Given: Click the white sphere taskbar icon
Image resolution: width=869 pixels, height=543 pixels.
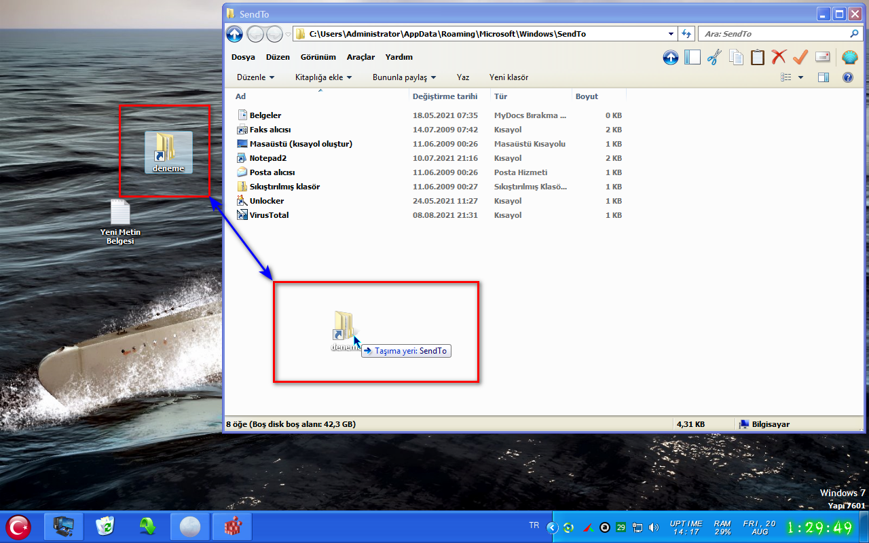Looking at the screenshot, I should (x=189, y=527).
